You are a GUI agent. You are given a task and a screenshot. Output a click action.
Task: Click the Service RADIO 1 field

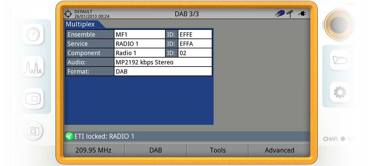tap(139, 44)
